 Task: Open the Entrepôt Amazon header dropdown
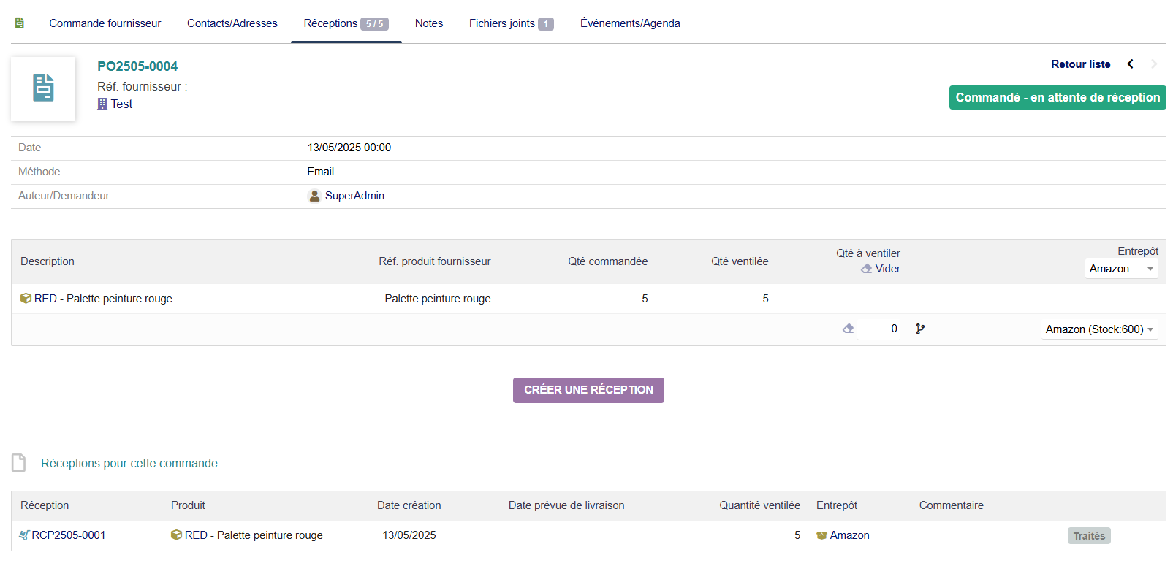pos(1121,269)
